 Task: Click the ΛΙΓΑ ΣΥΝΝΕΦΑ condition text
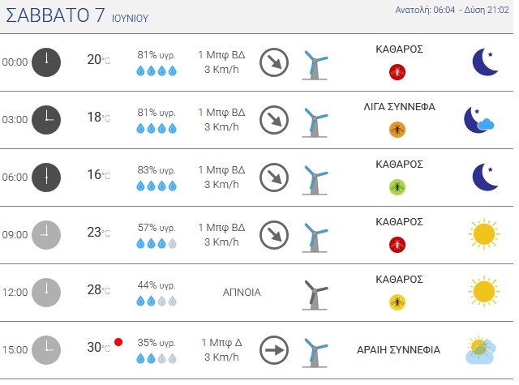tap(399, 107)
